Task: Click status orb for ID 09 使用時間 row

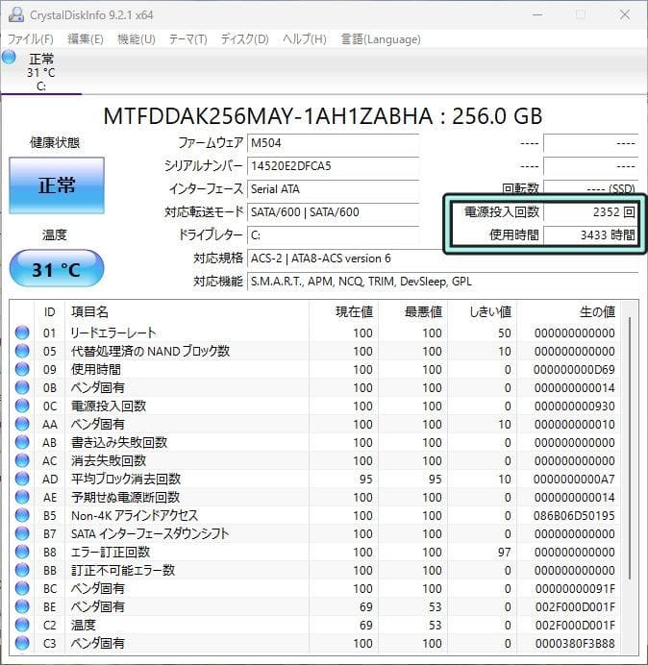Action: pos(22,369)
